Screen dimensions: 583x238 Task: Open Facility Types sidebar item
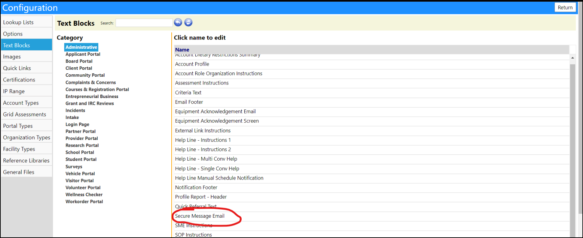pyautogui.click(x=26, y=149)
